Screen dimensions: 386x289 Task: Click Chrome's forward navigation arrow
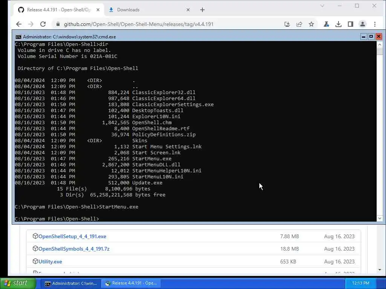point(31,24)
